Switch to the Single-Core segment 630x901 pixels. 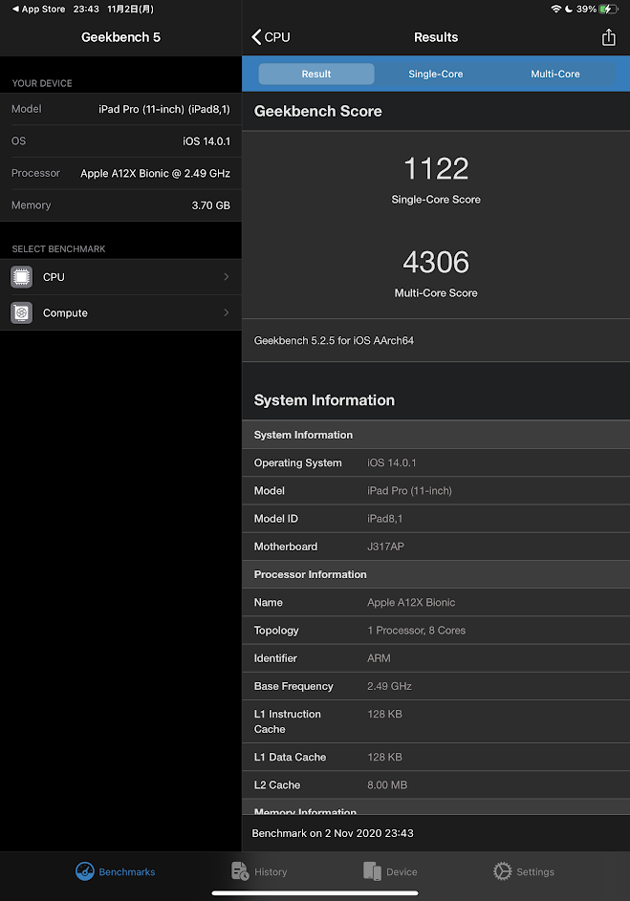(x=436, y=74)
